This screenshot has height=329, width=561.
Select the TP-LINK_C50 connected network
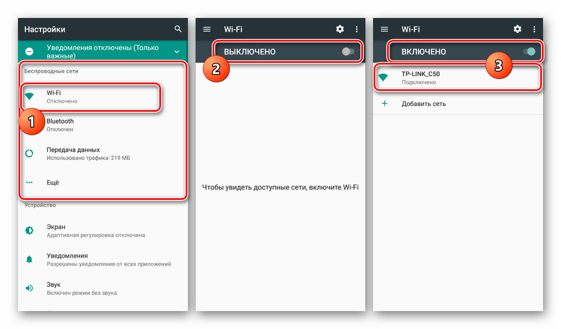[458, 77]
